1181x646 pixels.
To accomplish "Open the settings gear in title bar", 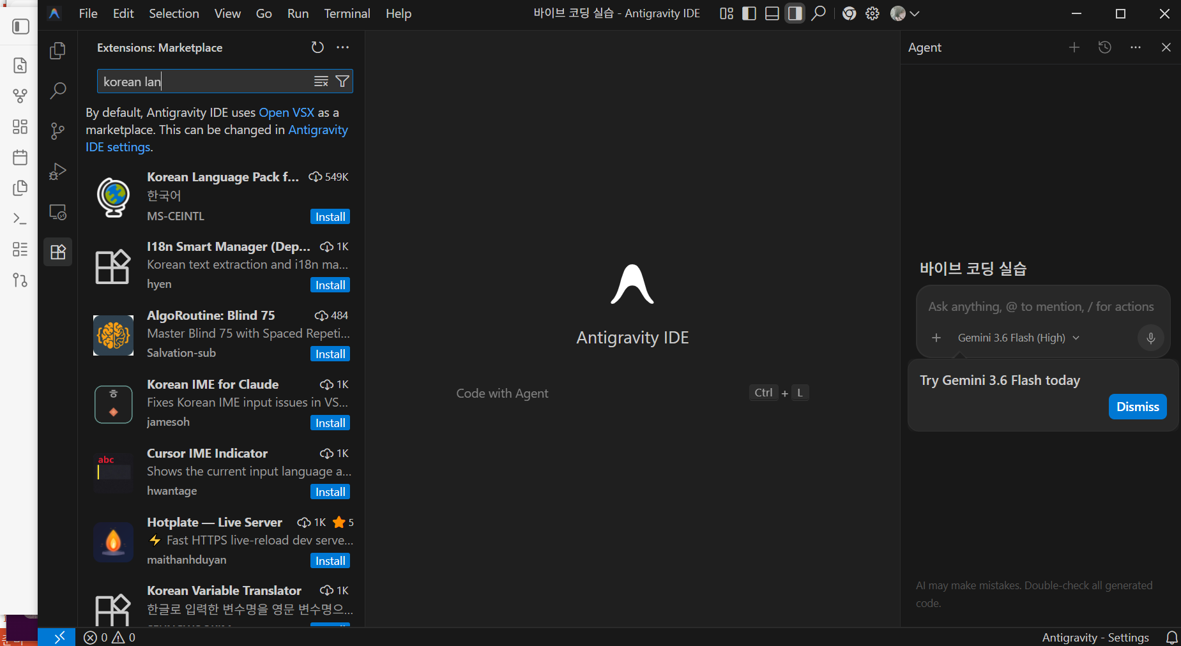I will point(872,13).
